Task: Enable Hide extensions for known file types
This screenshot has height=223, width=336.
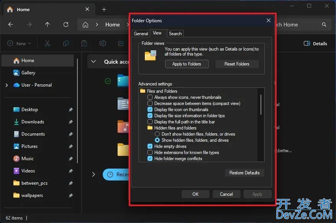Action: pos(150,152)
